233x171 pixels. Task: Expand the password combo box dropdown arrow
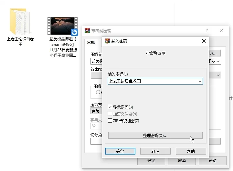(200, 81)
